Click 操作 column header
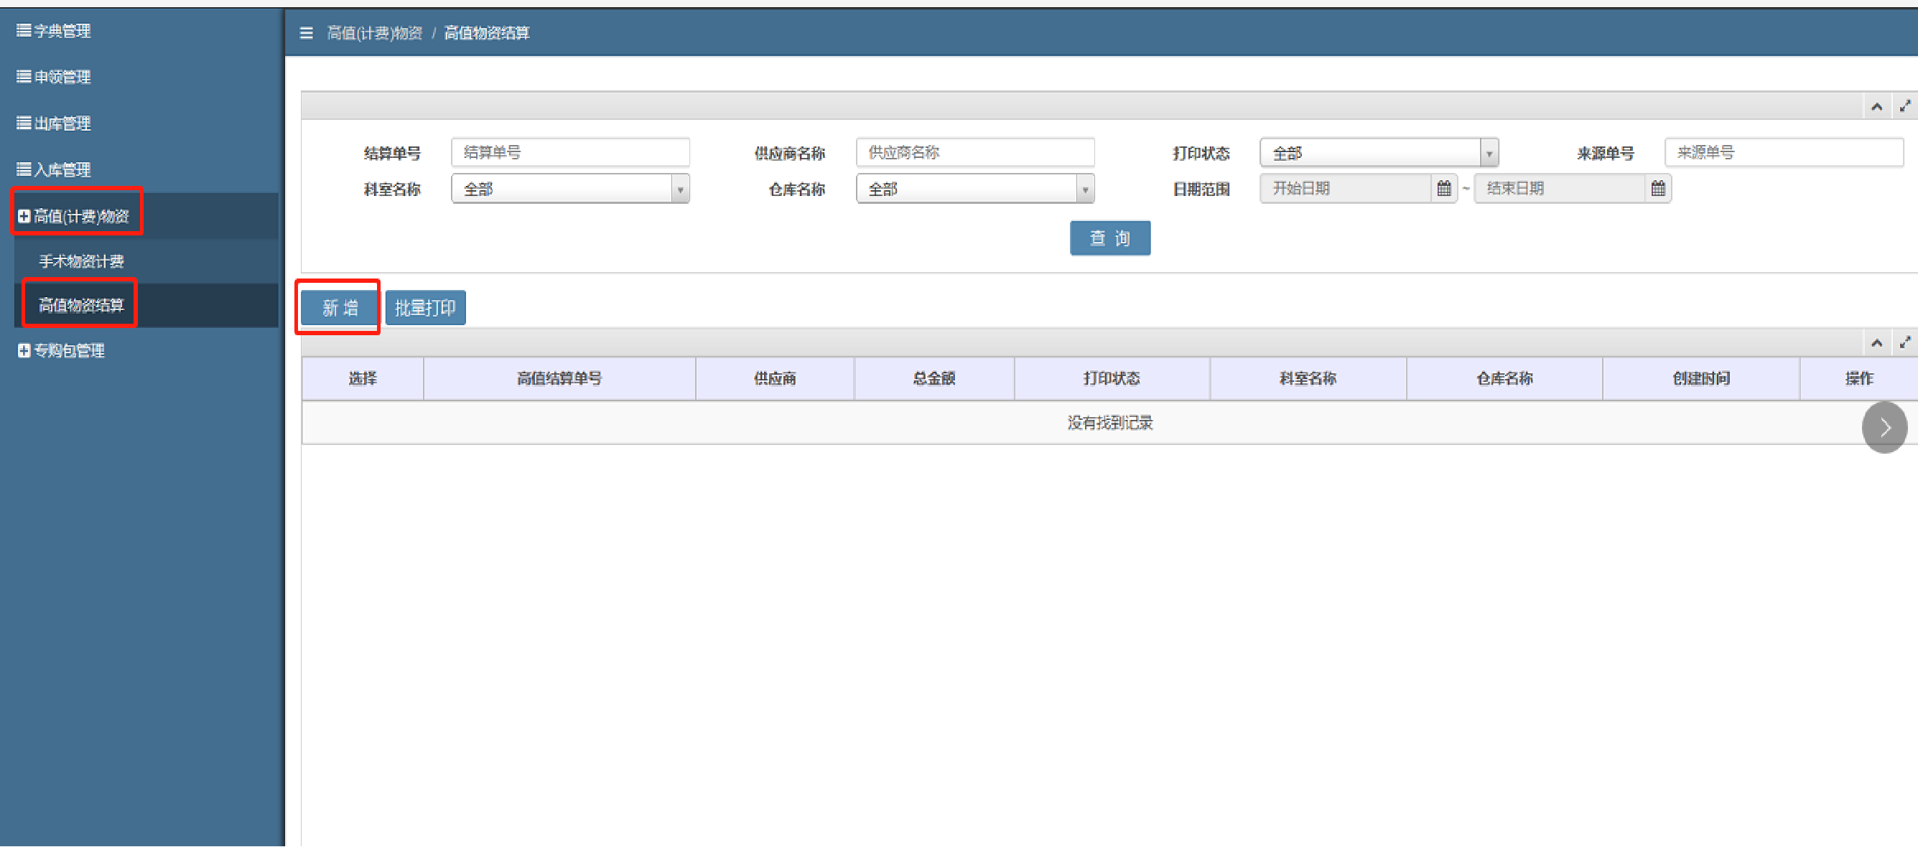 pyautogui.click(x=1859, y=379)
